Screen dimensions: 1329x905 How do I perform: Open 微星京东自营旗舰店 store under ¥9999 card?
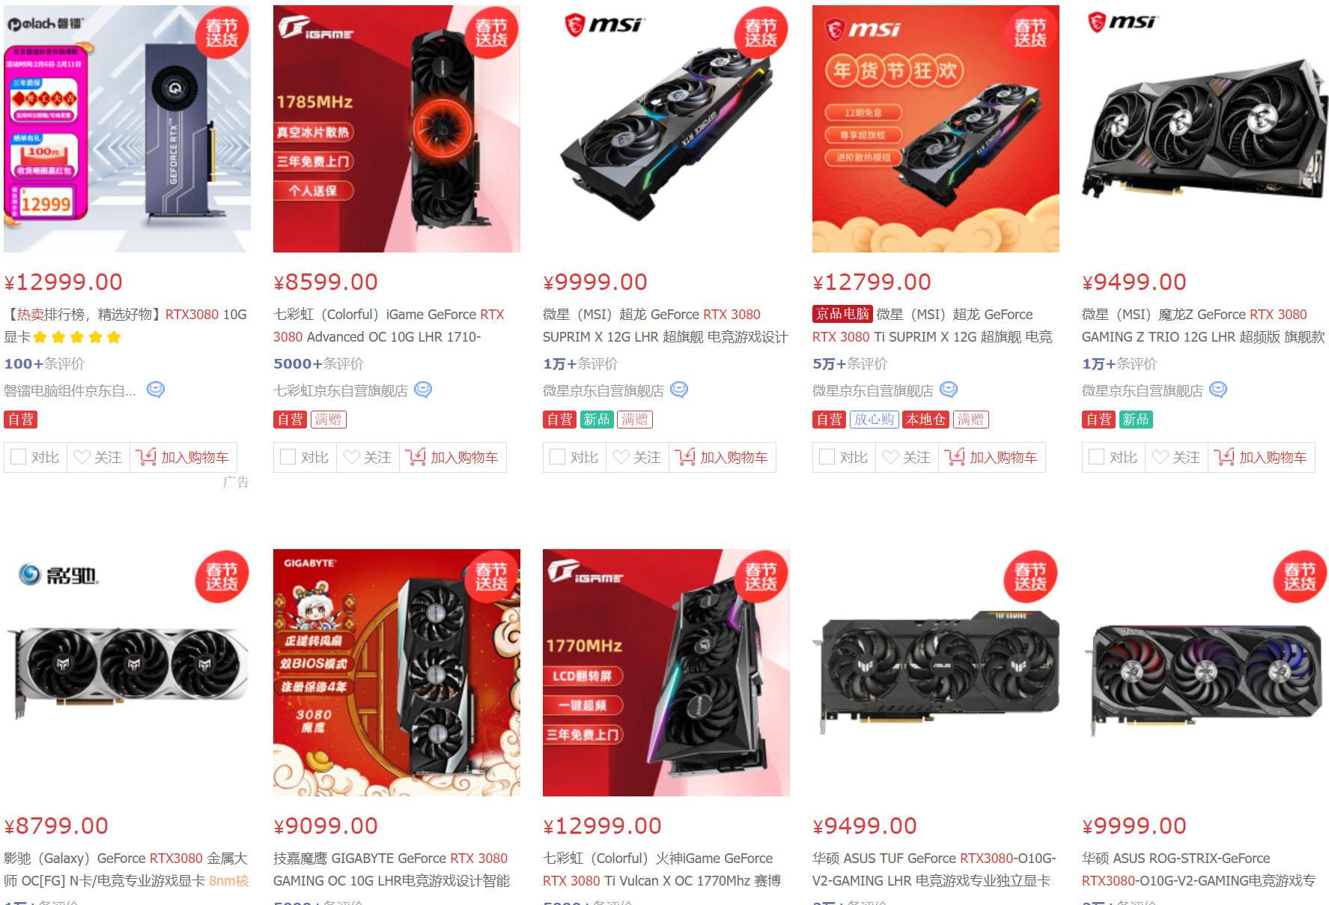pyautogui.click(x=603, y=391)
